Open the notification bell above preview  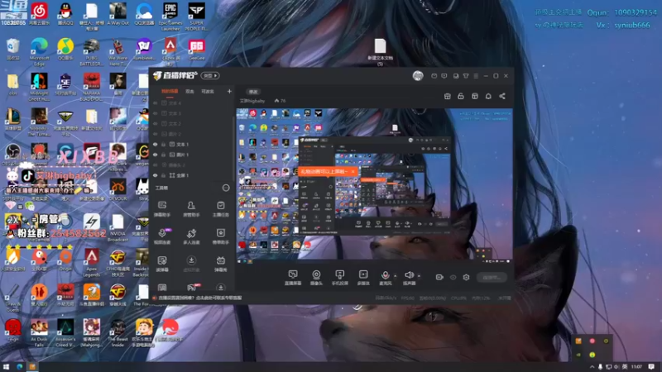coord(488,96)
